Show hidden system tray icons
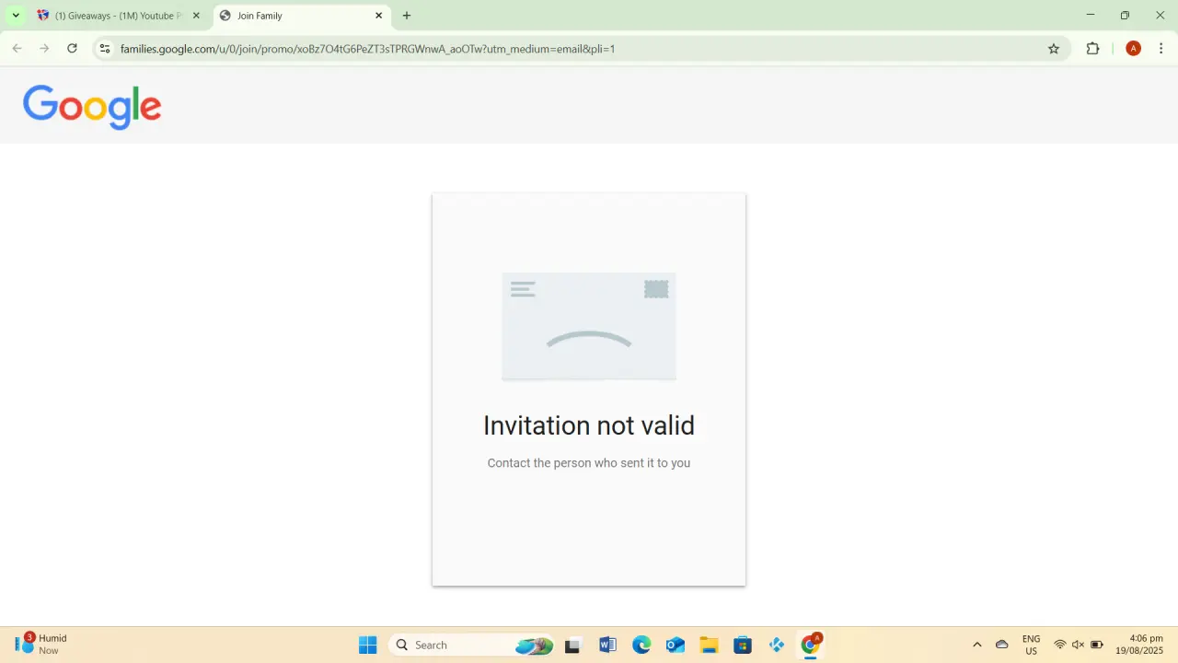This screenshot has height=663, width=1178. (x=977, y=645)
